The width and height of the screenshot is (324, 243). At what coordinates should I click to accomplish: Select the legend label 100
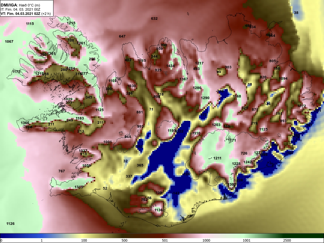(x=84, y=240)
